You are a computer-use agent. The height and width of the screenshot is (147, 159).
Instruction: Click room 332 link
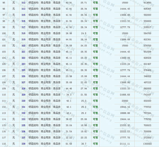pos(23,113)
